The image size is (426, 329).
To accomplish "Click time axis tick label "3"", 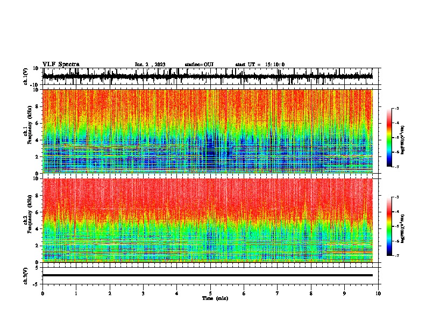I will click(143, 294).
